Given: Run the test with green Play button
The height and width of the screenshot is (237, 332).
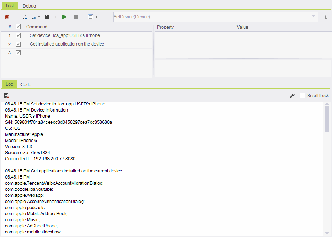Looking at the screenshot, I should [x=64, y=17].
